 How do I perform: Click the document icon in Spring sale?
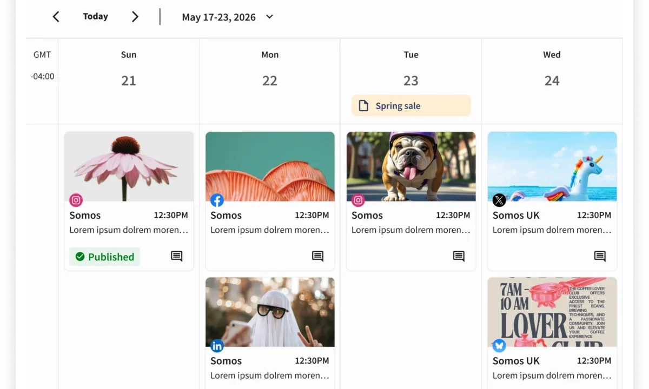point(364,106)
